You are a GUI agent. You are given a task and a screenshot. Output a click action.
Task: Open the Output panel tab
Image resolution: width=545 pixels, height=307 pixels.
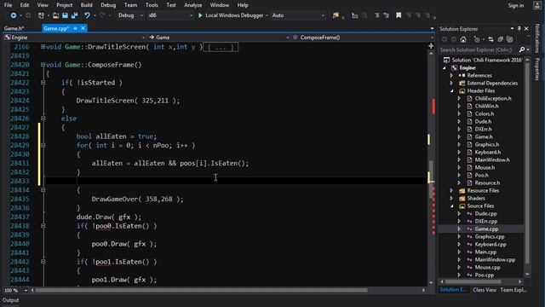click(x=11, y=300)
